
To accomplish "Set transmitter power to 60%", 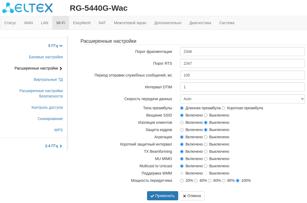I will click(x=210, y=180).
